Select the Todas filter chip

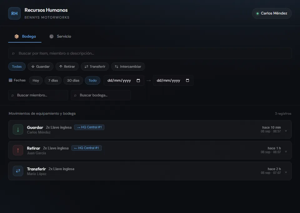coord(17,67)
